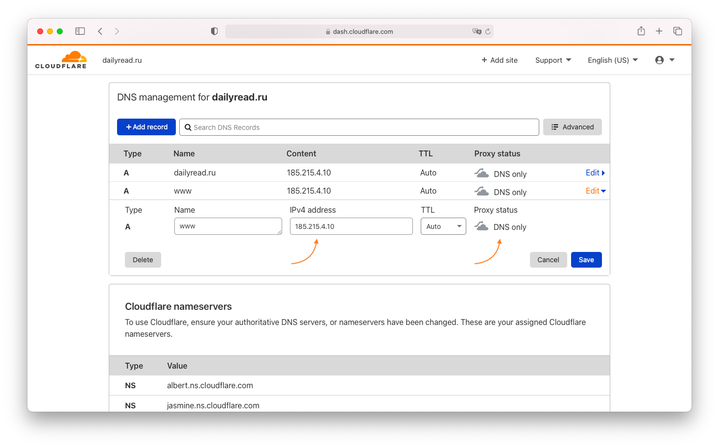Click 185.215.4.10 in the dailyread.ru row
Screen dimensions: 719x448
tap(309, 173)
